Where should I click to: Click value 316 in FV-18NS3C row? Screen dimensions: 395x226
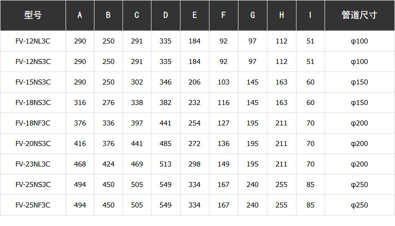pyautogui.click(x=80, y=102)
